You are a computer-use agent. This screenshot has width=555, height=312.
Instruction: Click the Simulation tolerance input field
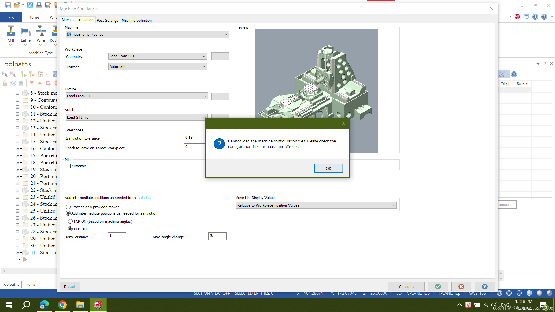point(194,138)
